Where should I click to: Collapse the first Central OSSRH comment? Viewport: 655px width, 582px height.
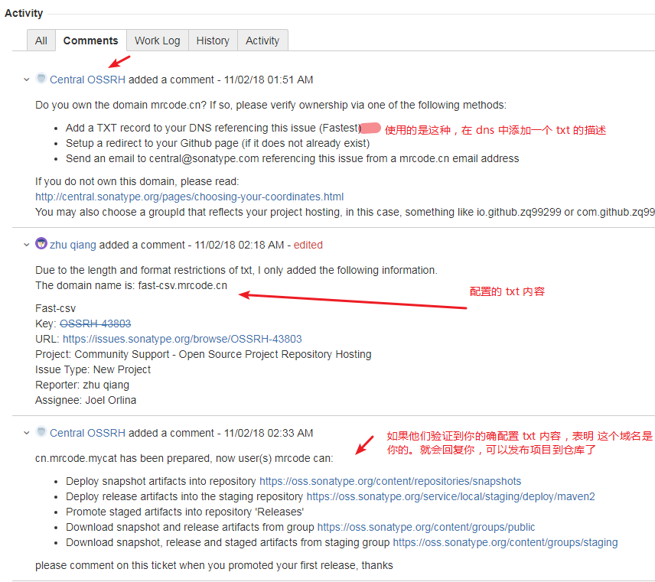point(26,80)
